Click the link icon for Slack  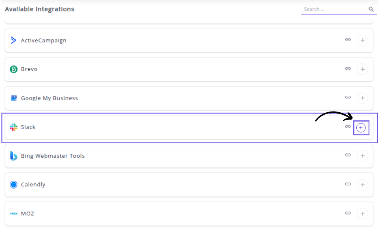[x=348, y=127]
